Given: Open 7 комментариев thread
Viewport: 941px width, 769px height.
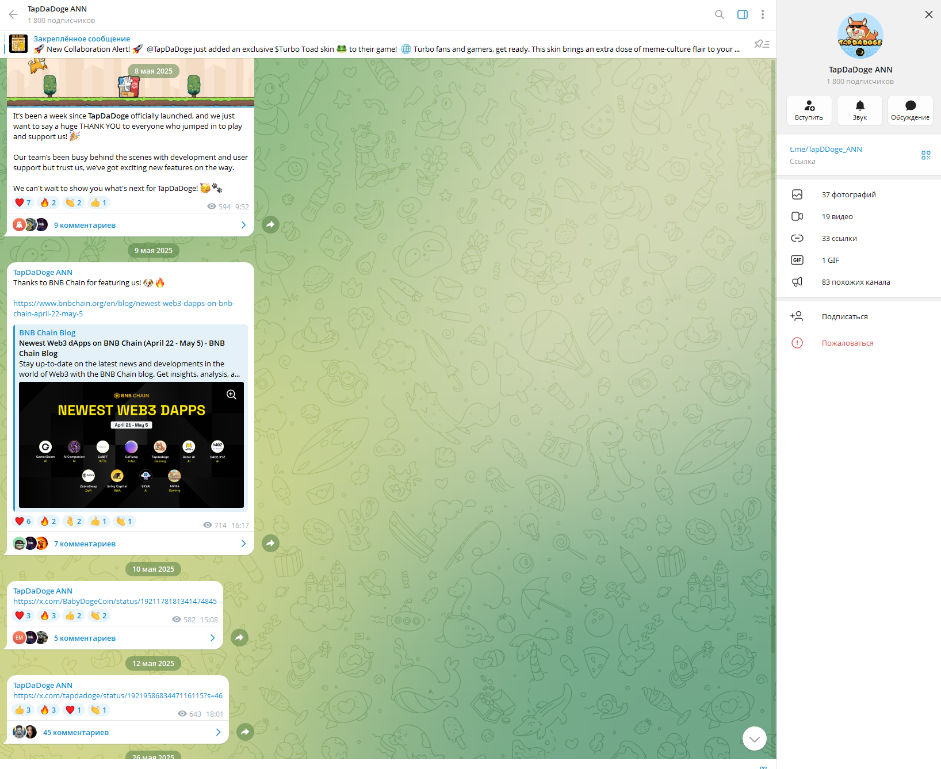Looking at the screenshot, I should pyautogui.click(x=130, y=544).
